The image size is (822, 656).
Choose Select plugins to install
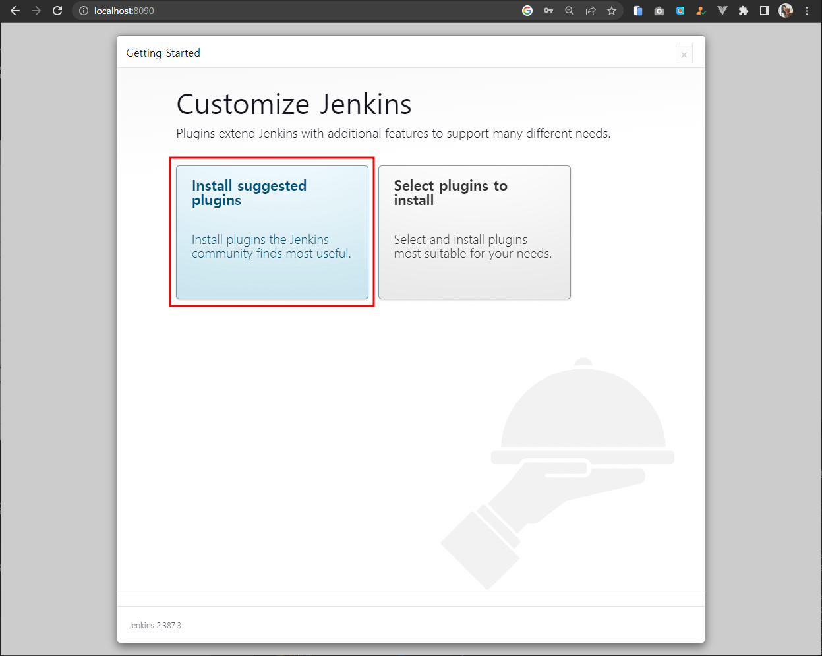pyautogui.click(x=475, y=232)
